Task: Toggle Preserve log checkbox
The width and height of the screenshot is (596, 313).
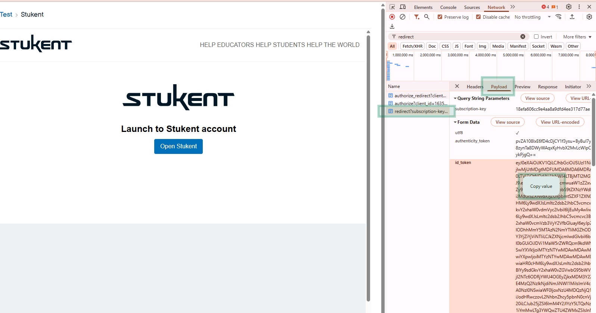Action: pyautogui.click(x=440, y=17)
